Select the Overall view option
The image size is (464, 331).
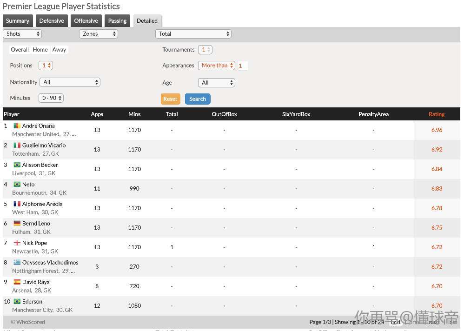click(x=20, y=50)
